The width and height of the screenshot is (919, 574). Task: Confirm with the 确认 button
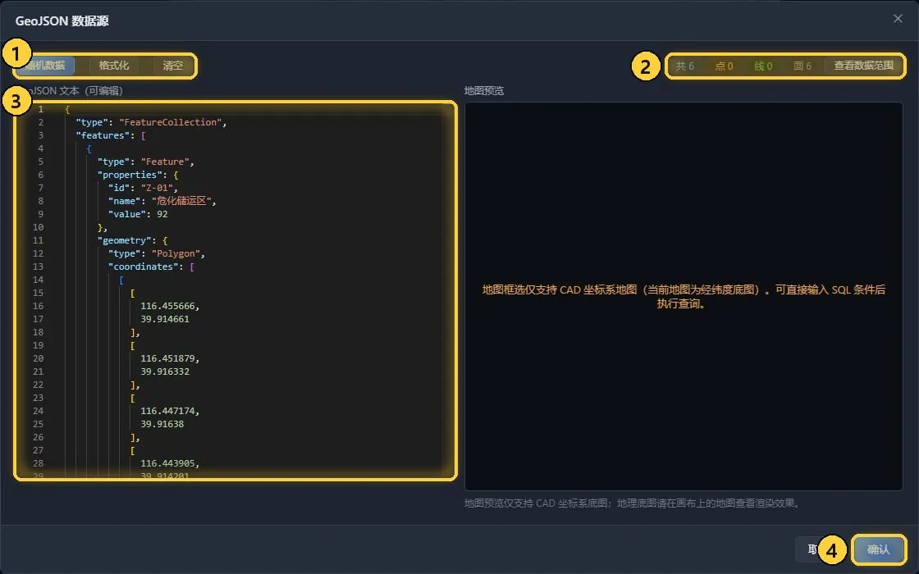tap(878, 549)
